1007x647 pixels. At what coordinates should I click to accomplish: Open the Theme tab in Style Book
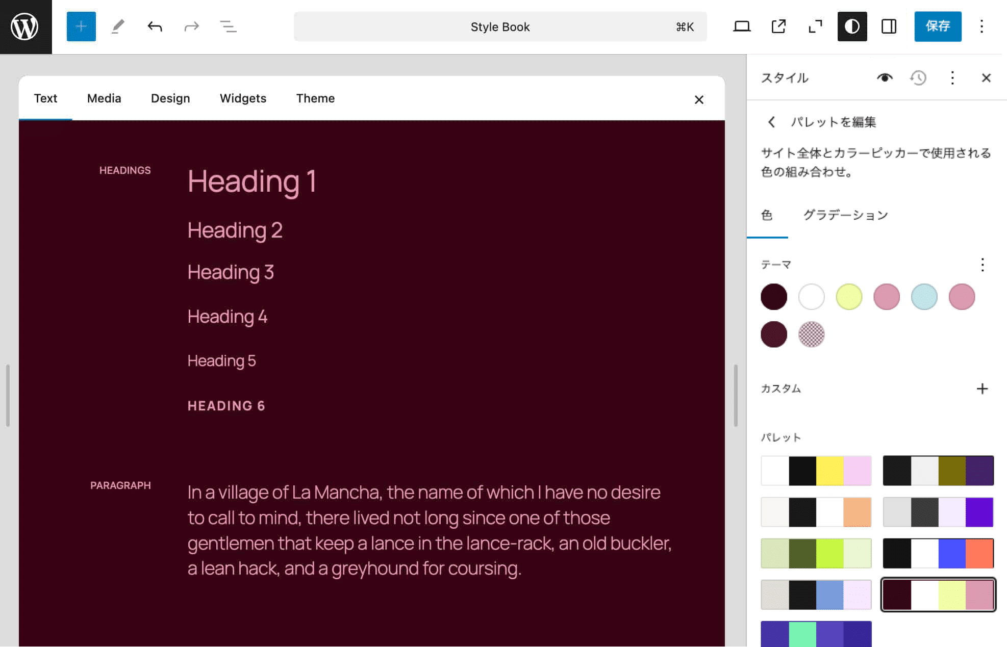pos(315,98)
